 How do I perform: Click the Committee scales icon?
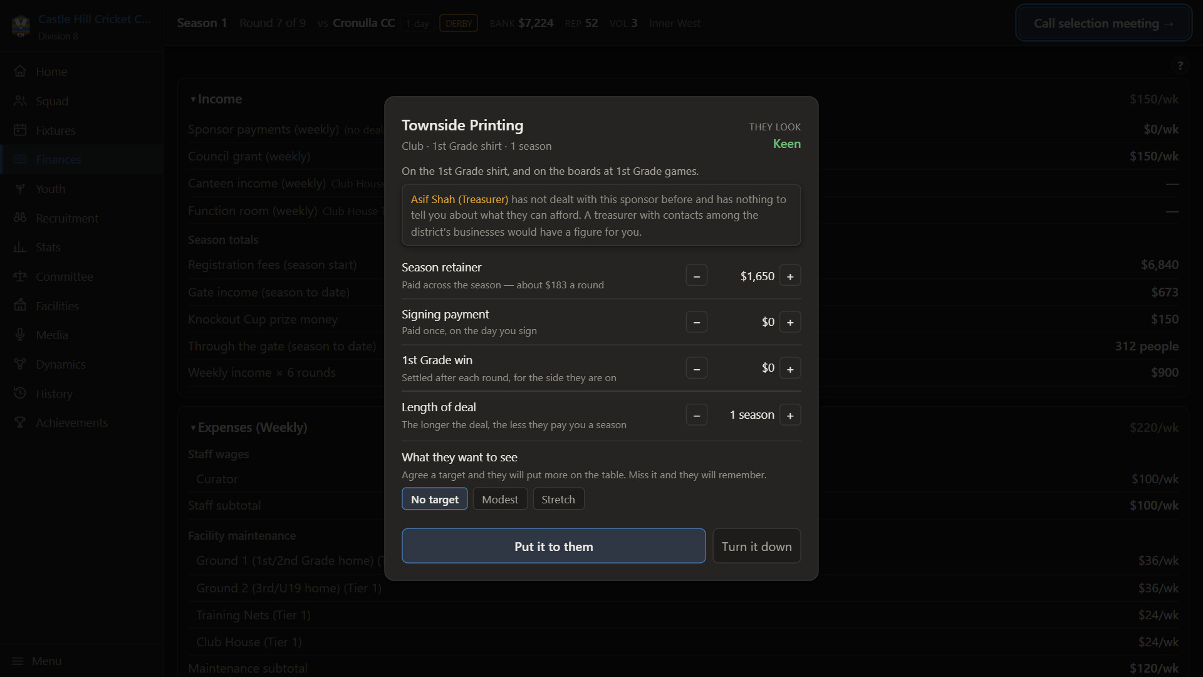pos(20,276)
